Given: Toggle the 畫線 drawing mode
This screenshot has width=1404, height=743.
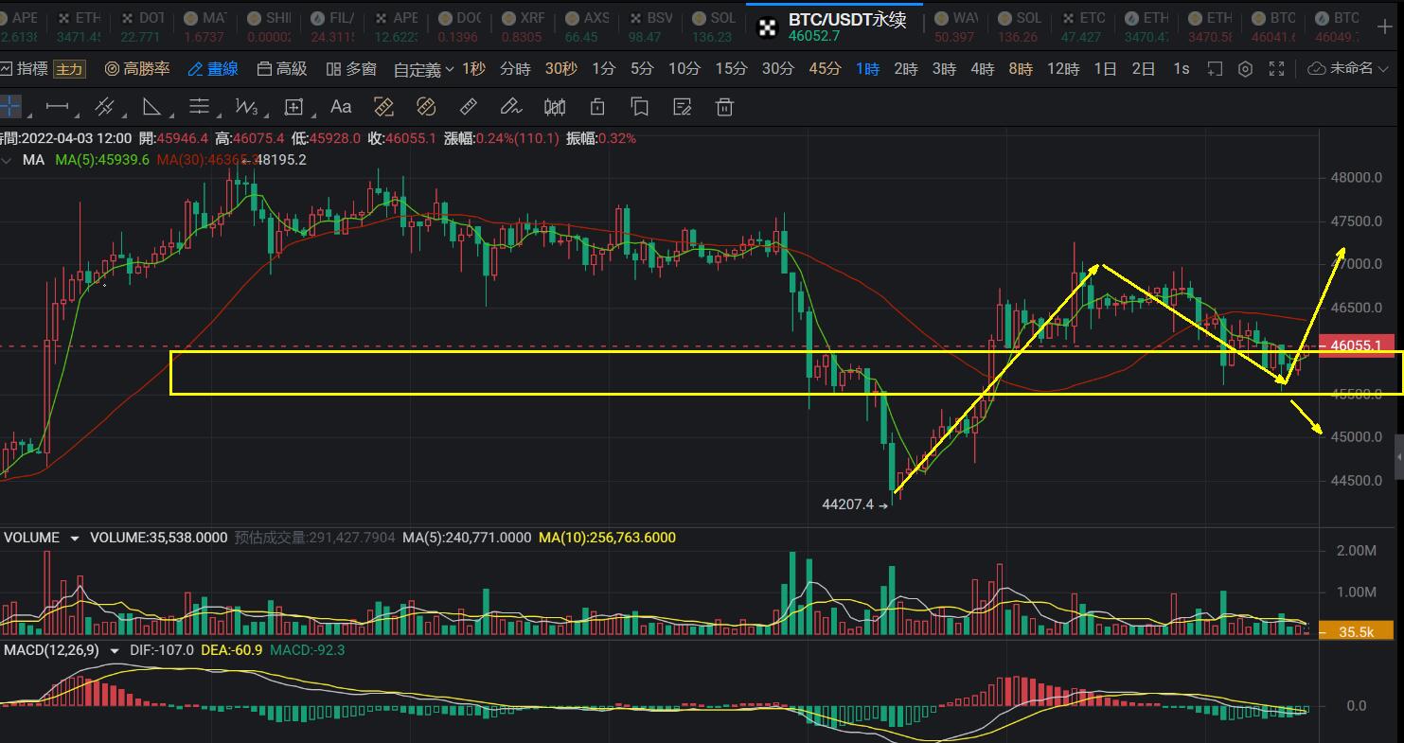Looking at the screenshot, I should pyautogui.click(x=213, y=69).
